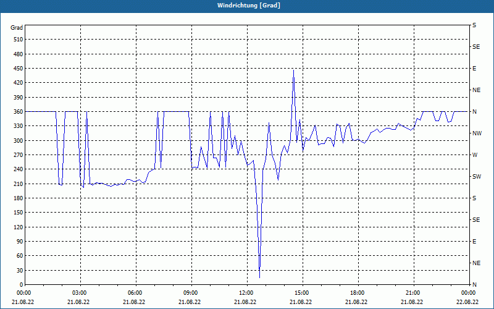Viewport: 494px width, 309px height.
Task: Click the 21:00 time label on the x-axis
Action: pyautogui.click(x=414, y=293)
